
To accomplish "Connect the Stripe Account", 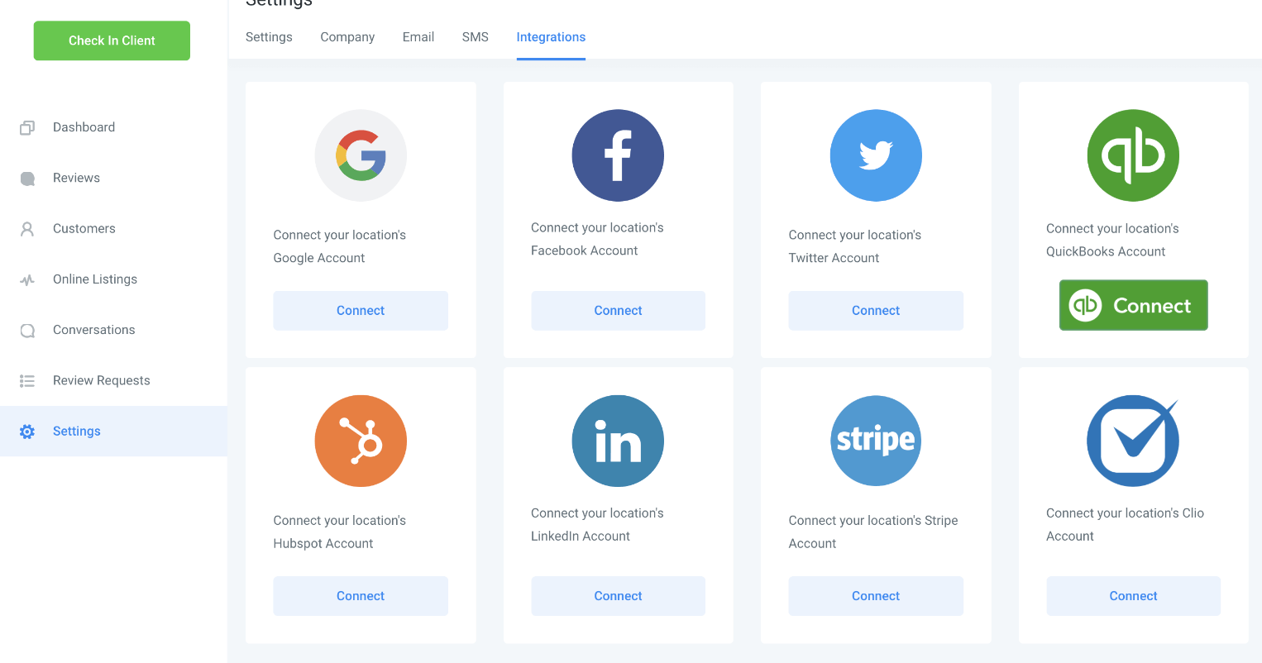I will click(876, 596).
